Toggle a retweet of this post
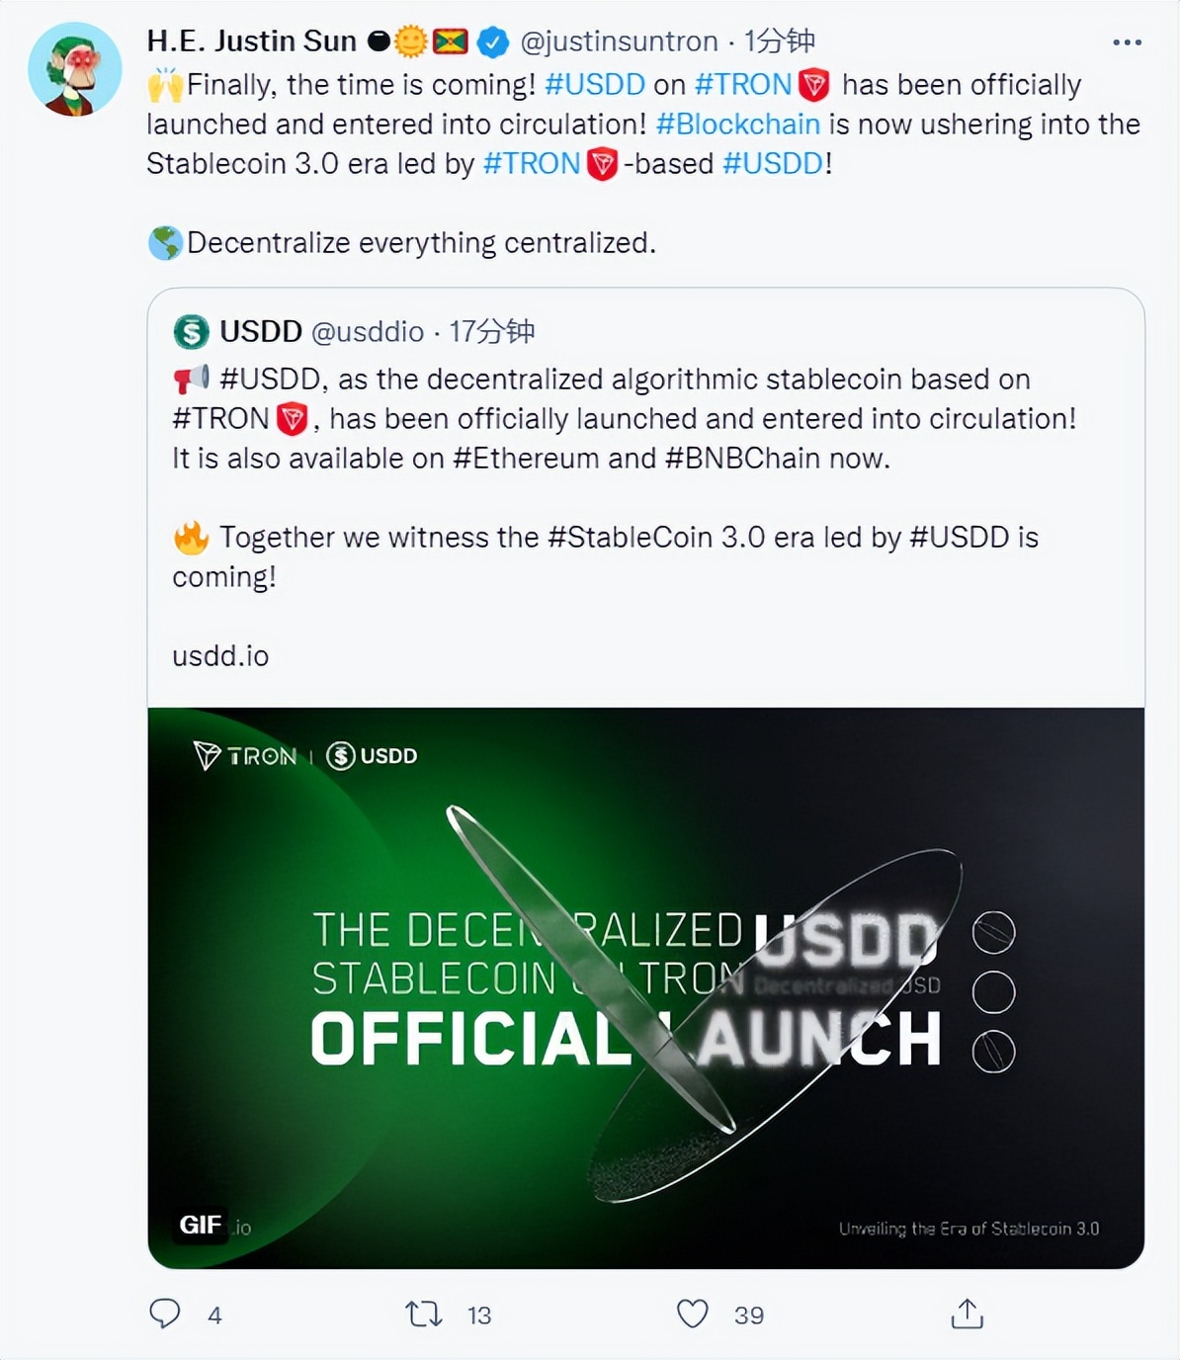The height and width of the screenshot is (1360, 1180). 423,1315
